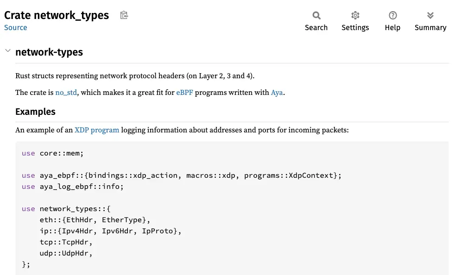The image size is (461, 275).
Task: Click the Help question mark icon
Action: [x=392, y=16]
